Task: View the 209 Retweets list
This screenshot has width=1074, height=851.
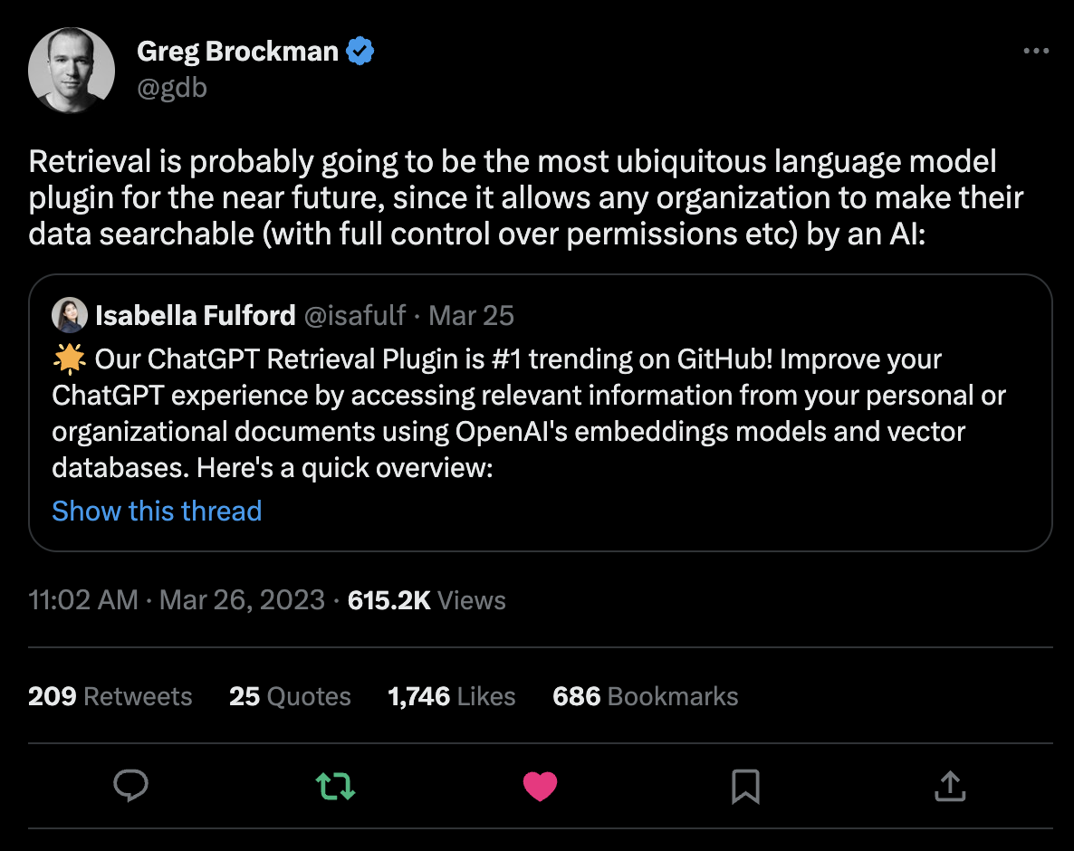Action: click(110, 696)
